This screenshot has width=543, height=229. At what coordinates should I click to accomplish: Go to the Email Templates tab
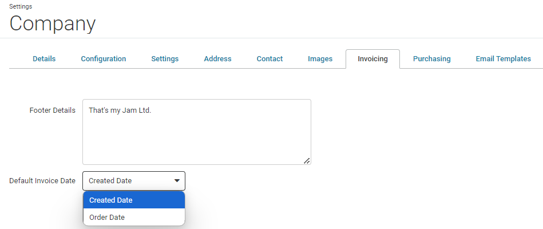[503, 59]
